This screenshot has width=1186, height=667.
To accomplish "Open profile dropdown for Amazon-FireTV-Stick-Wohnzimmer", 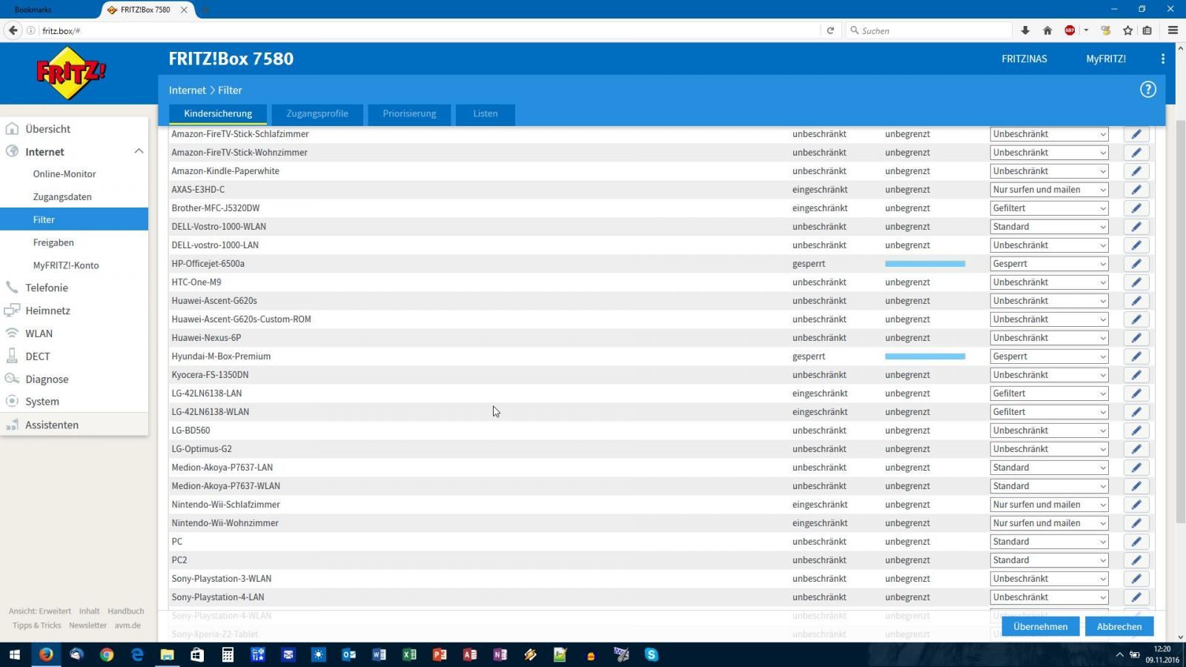I will (x=1049, y=153).
